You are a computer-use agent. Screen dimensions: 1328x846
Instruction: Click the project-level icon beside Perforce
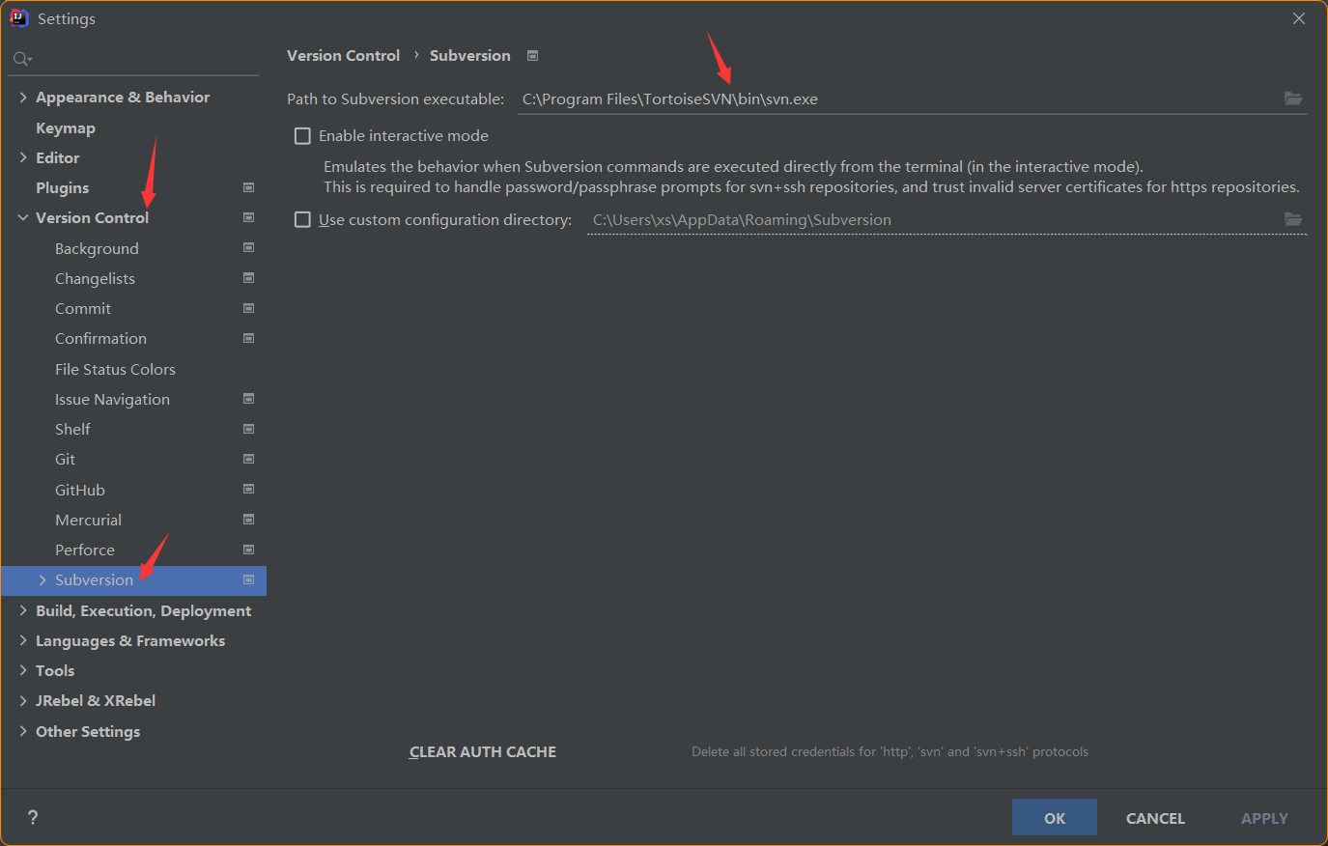[x=248, y=550]
